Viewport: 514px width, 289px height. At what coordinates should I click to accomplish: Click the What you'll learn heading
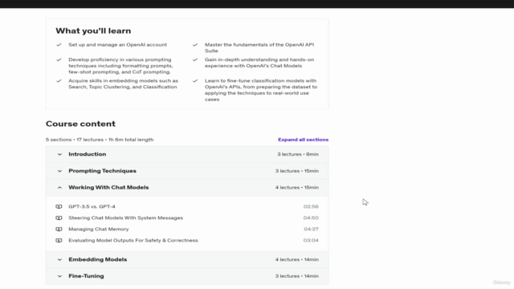[93, 31]
